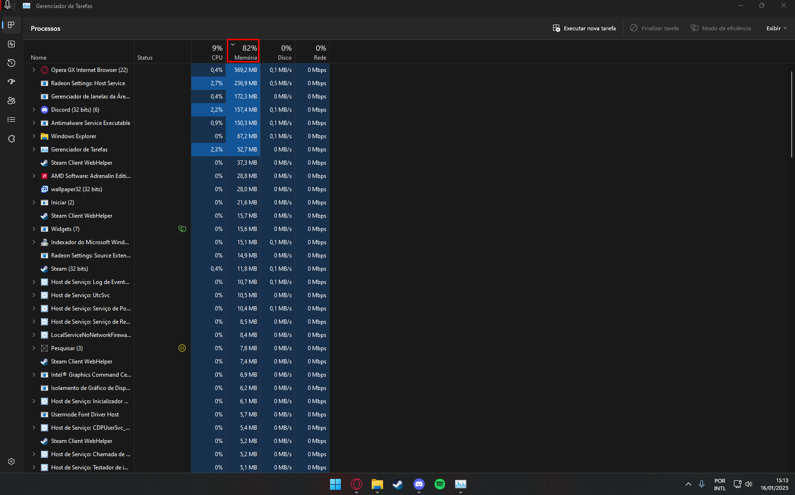
Task: Select Isolamento de Gráfico de Disp row
Action: click(x=176, y=388)
